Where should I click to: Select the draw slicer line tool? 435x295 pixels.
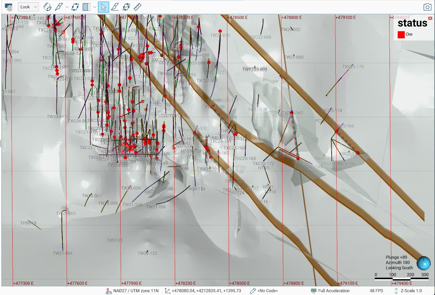pyautogui.click(x=59, y=7)
